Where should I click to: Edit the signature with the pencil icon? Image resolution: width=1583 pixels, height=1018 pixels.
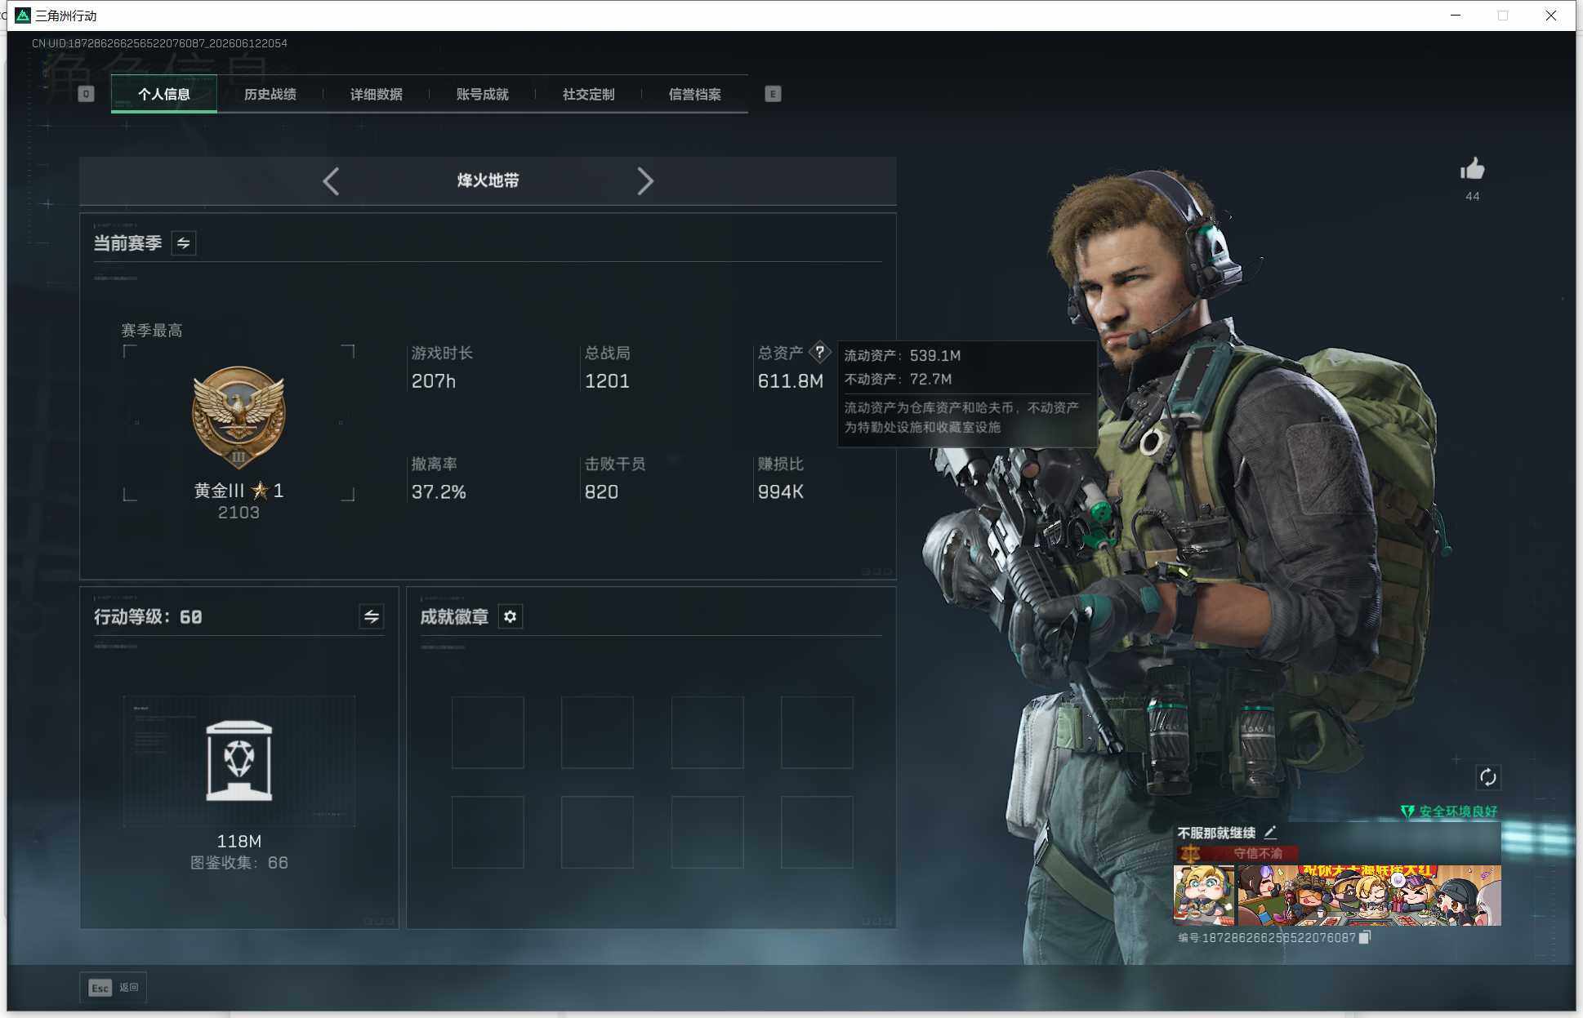coord(1270,833)
